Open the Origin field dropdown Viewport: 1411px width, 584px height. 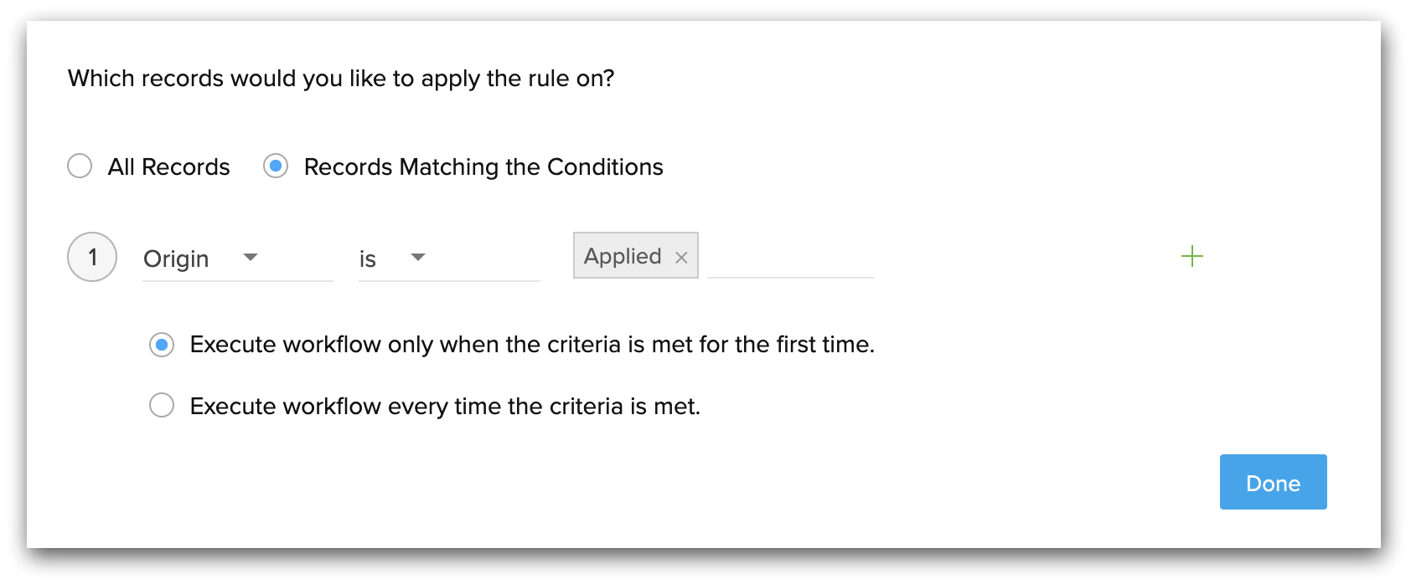pyautogui.click(x=236, y=259)
